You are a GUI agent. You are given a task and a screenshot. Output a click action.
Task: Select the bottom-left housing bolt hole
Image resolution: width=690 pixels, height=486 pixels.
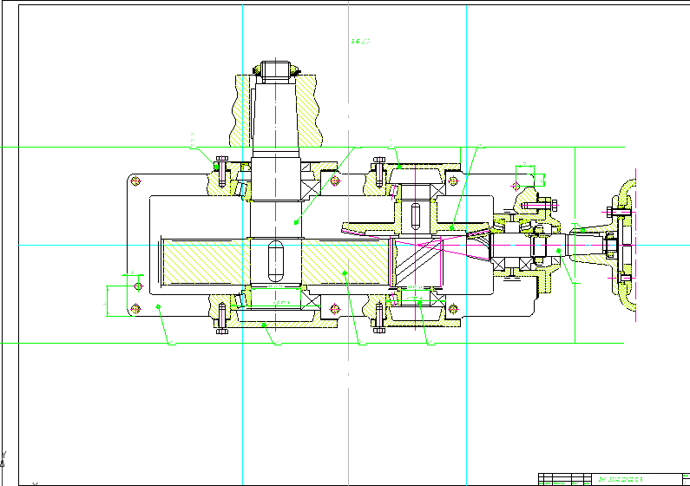pyautogui.click(x=135, y=307)
